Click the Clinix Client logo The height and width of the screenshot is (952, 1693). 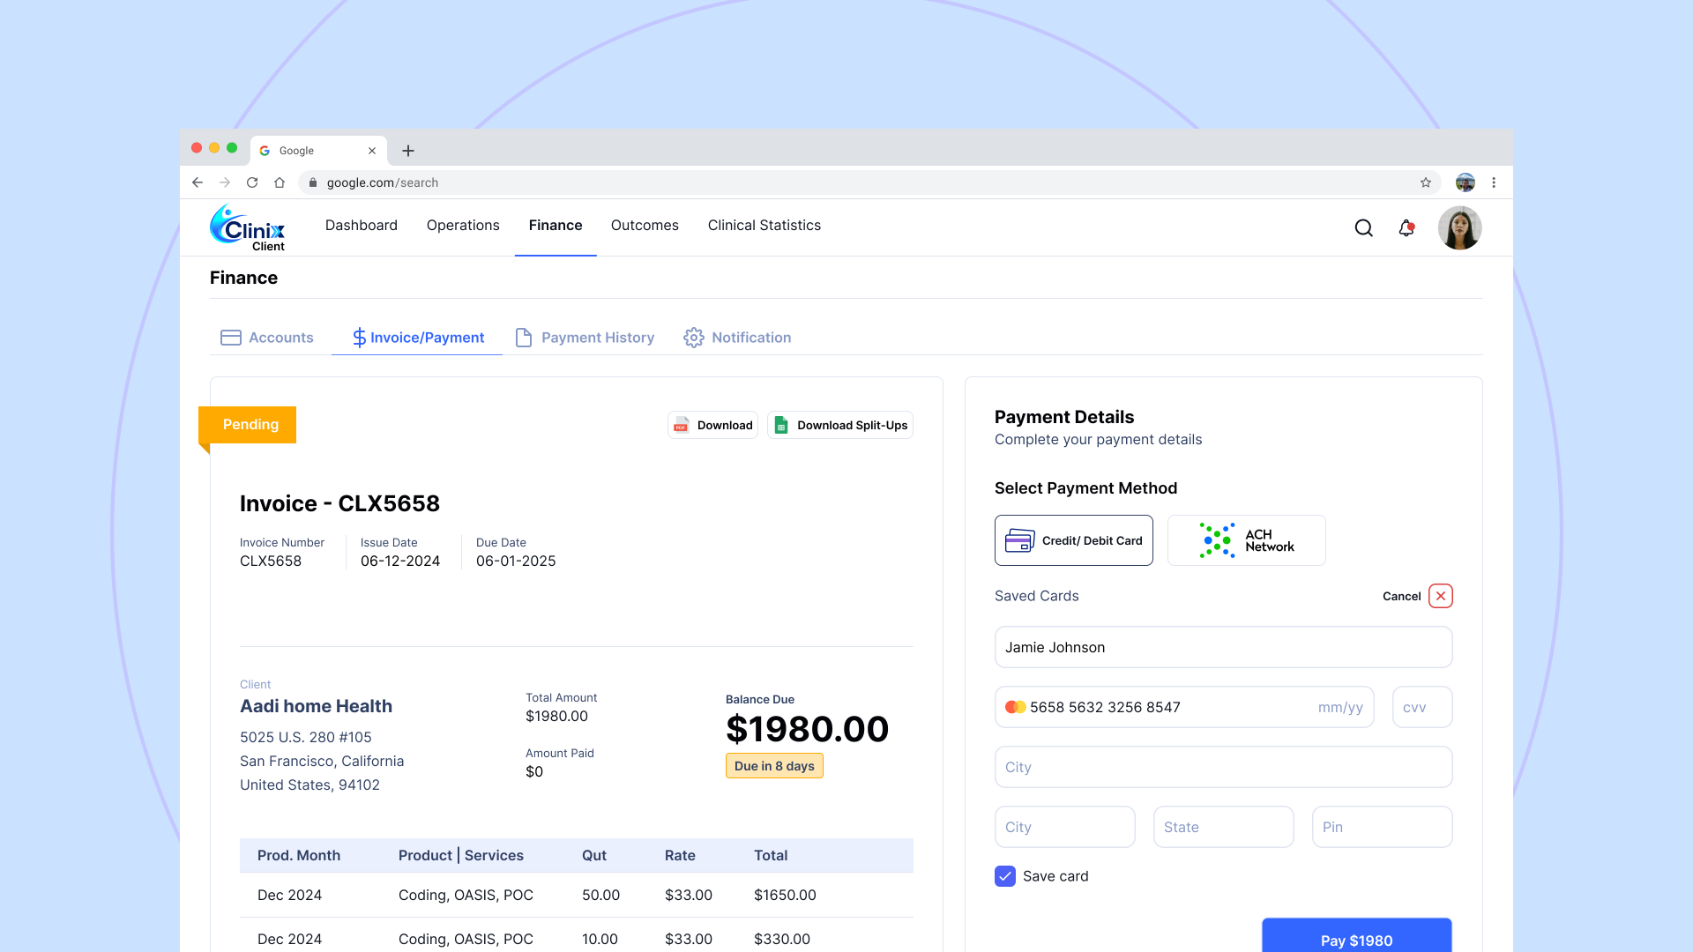(x=248, y=228)
